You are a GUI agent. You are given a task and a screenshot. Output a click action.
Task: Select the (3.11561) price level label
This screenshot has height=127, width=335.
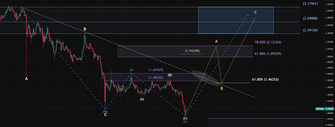pos(310,4)
